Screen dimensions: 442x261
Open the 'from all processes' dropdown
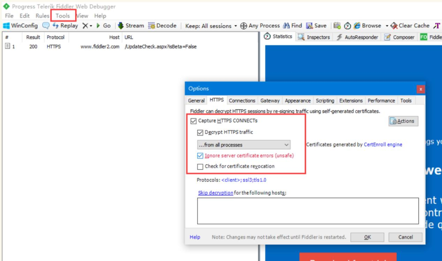click(x=244, y=145)
